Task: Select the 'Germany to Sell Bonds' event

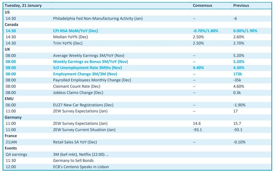Action: point(73,161)
